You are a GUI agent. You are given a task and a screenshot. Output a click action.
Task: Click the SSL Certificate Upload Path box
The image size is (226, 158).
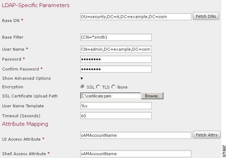111,96
